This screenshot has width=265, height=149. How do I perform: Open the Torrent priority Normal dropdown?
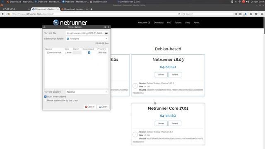[x=87, y=92]
